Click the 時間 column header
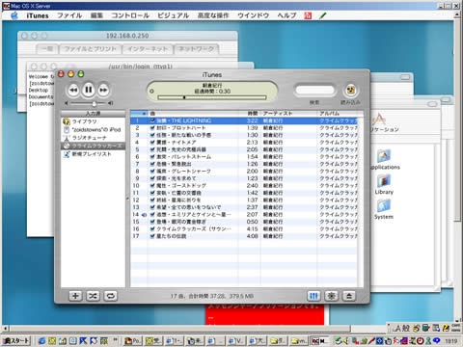463x347 pixels. point(250,114)
